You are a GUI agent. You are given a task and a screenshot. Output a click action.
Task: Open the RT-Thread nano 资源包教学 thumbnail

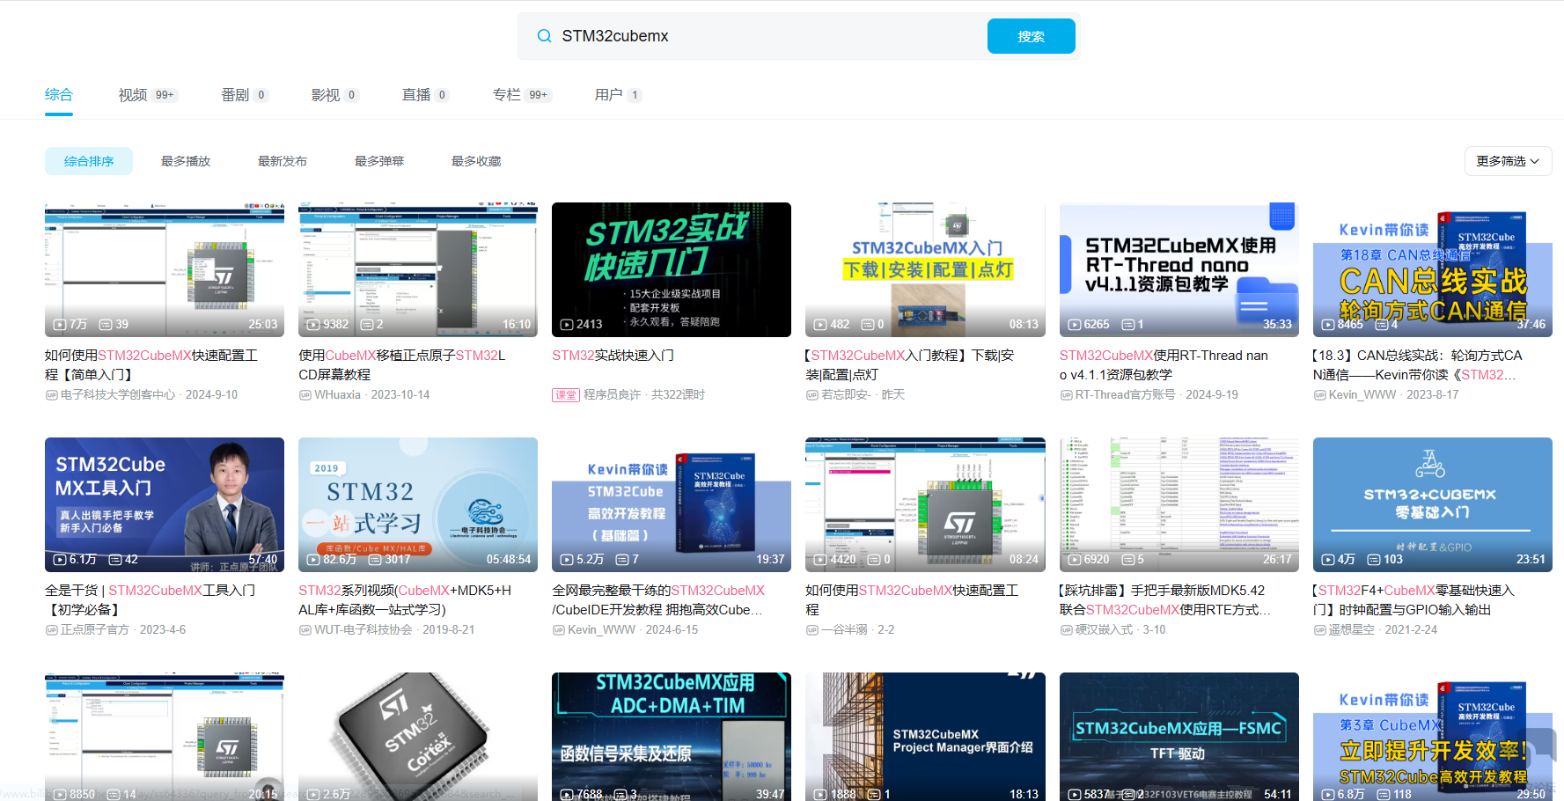[1179, 269]
